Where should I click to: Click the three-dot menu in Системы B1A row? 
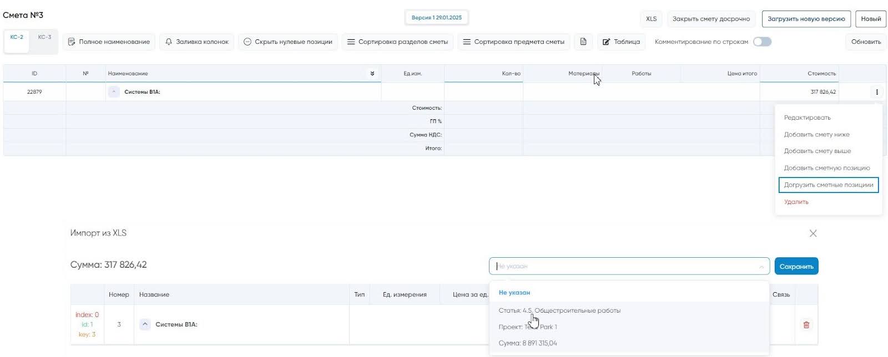point(876,92)
